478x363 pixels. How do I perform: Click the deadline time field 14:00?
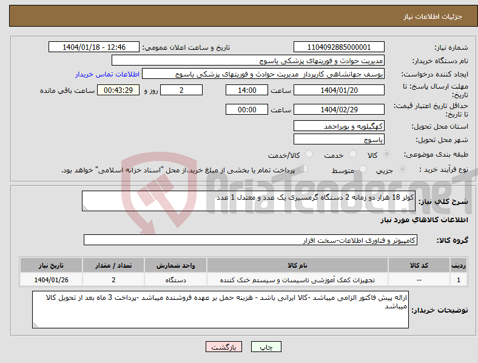click(247, 90)
